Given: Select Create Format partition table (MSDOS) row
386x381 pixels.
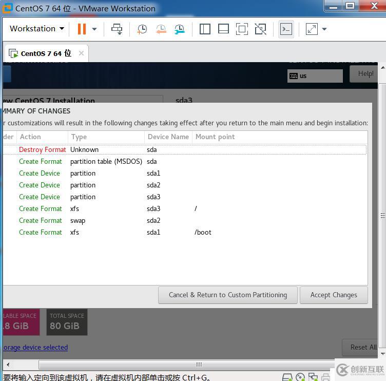Looking at the screenshot, I should (185, 162).
